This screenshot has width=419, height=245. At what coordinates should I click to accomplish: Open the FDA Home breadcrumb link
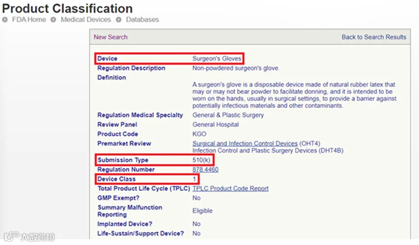click(x=29, y=19)
